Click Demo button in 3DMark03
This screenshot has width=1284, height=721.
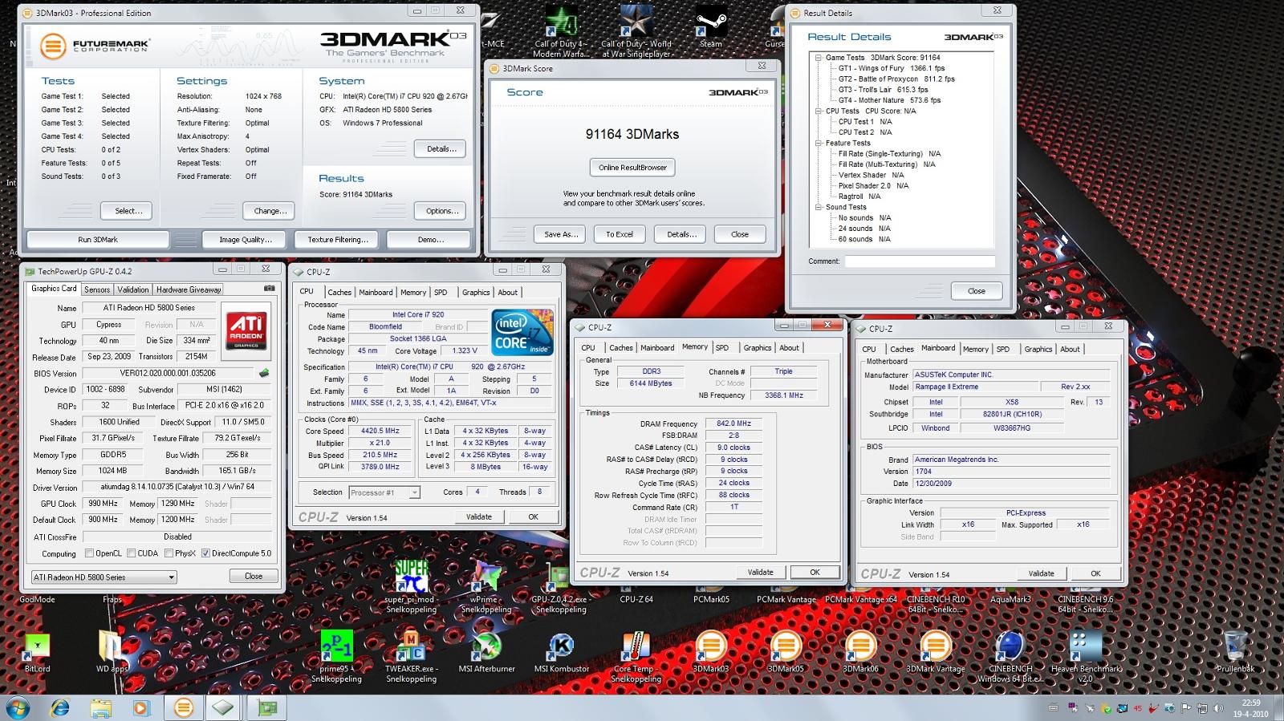tap(430, 239)
